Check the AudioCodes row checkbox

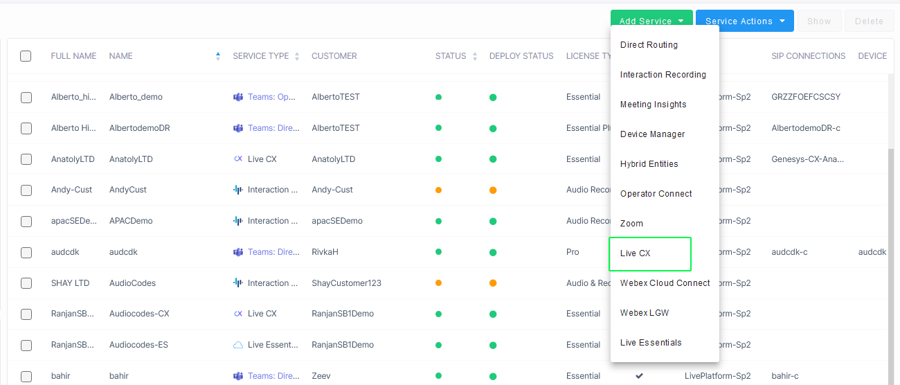point(26,283)
